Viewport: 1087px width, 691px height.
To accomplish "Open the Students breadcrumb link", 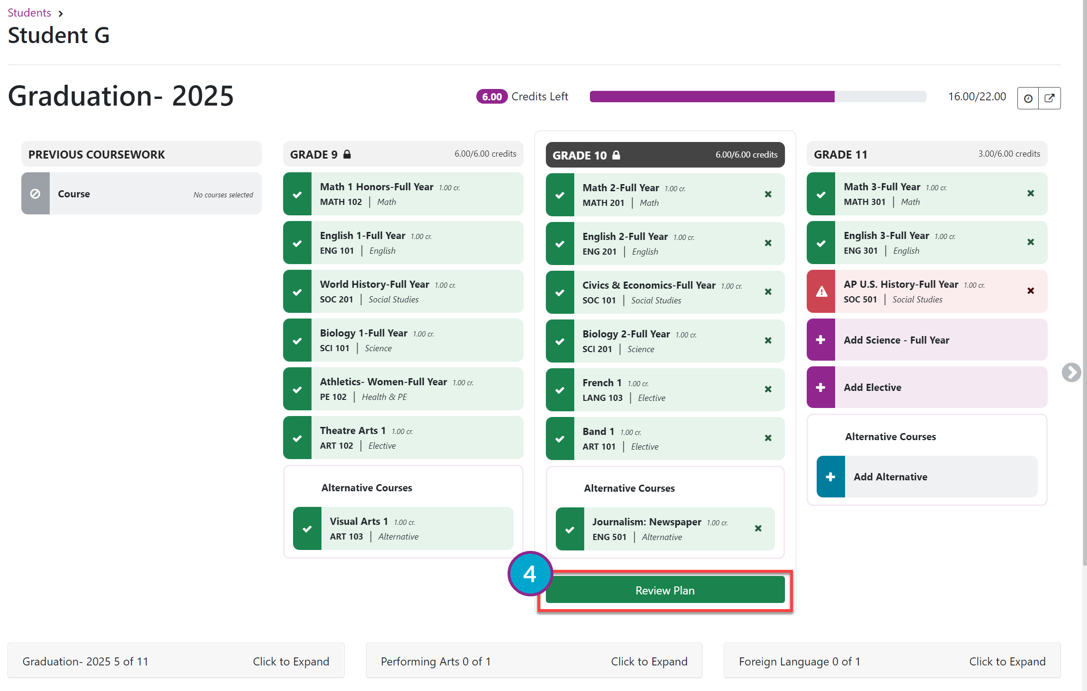I will coord(29,13).
